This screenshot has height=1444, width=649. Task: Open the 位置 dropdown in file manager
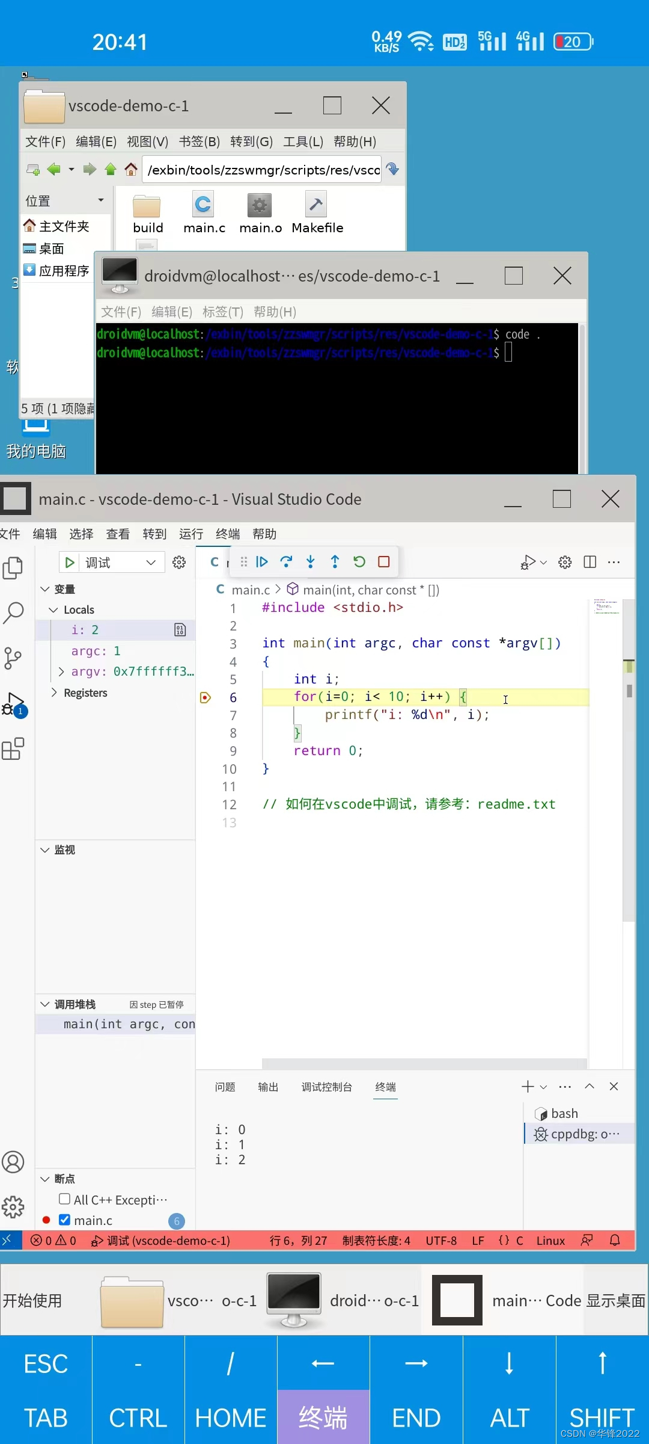pos(101,200)
